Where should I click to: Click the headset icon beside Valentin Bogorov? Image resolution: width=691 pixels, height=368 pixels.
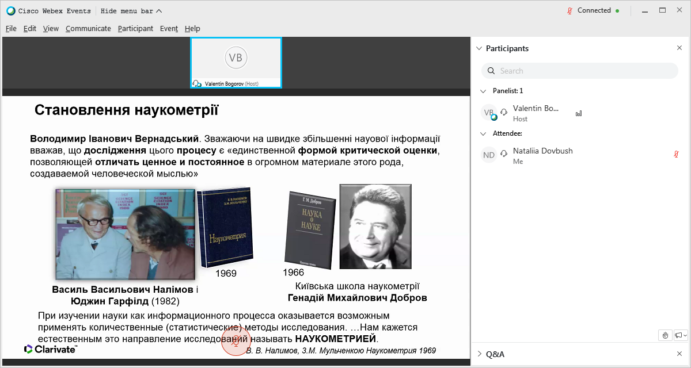(x=504, y=112)
